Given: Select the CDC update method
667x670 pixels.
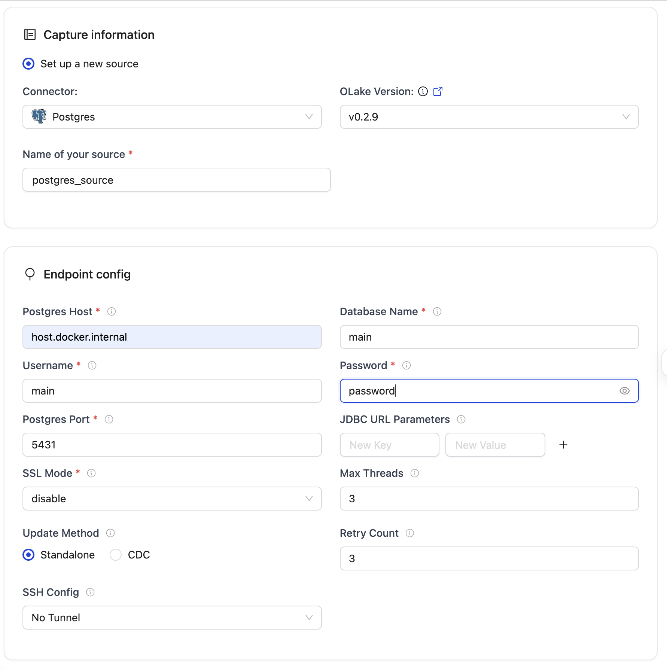Looking at the screenshot, I should (x=116, y=555).
